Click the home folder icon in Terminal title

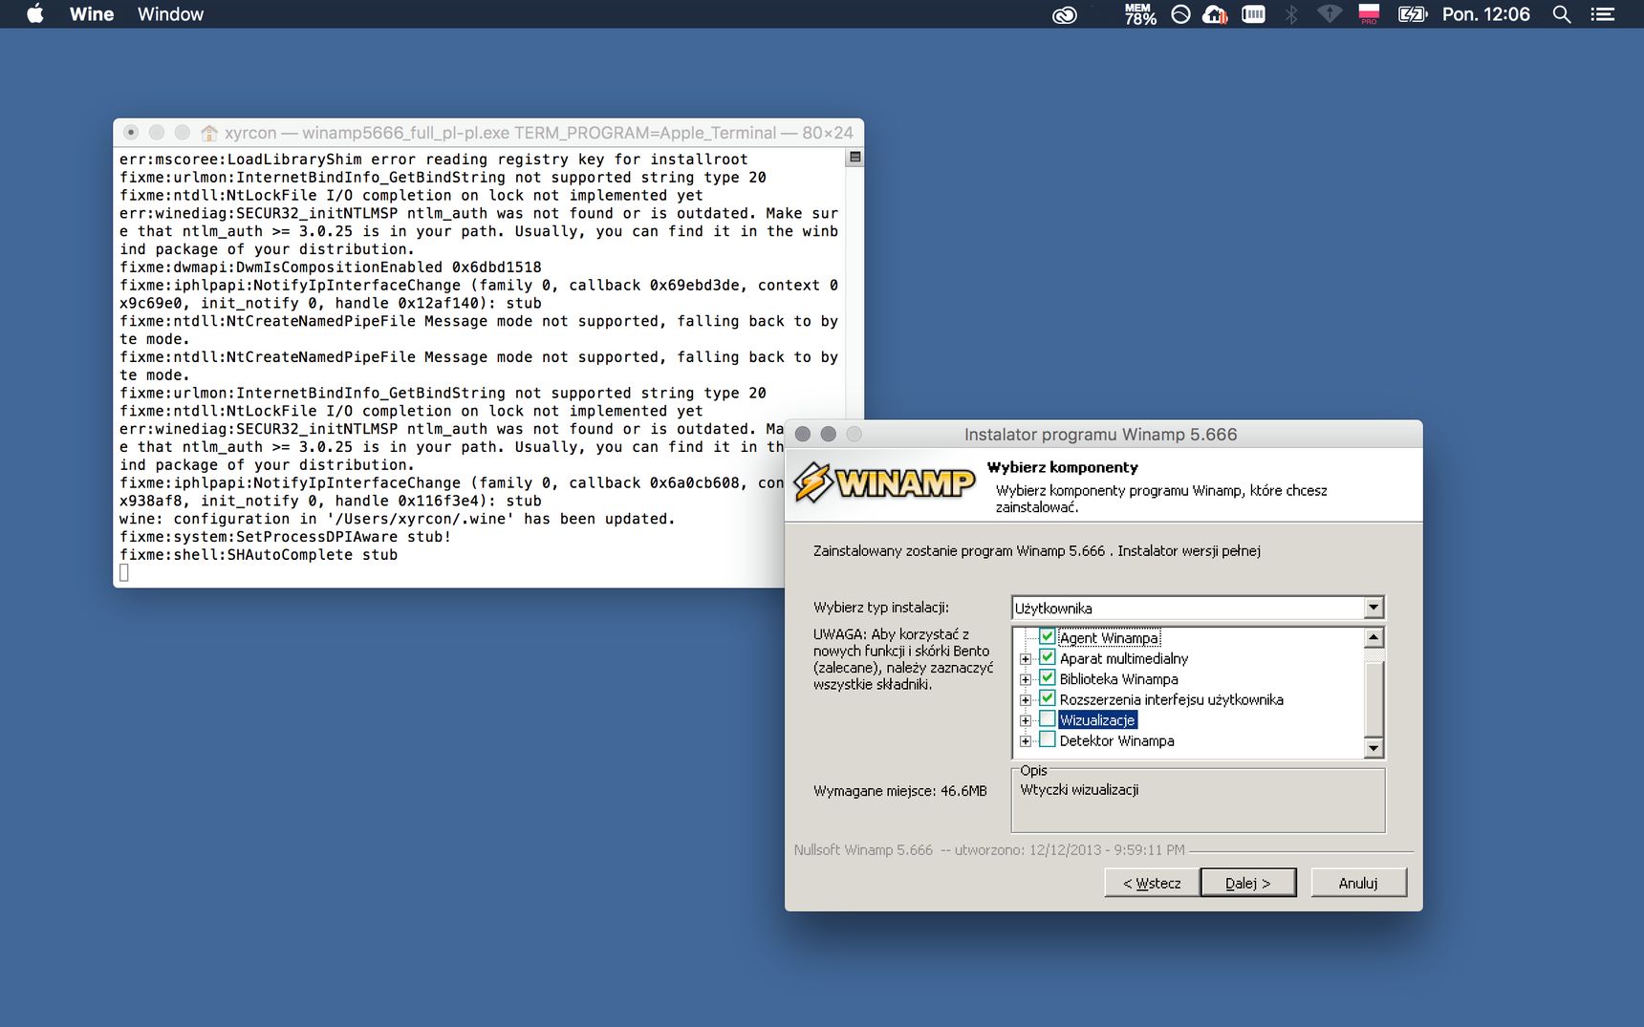(208, 133)
